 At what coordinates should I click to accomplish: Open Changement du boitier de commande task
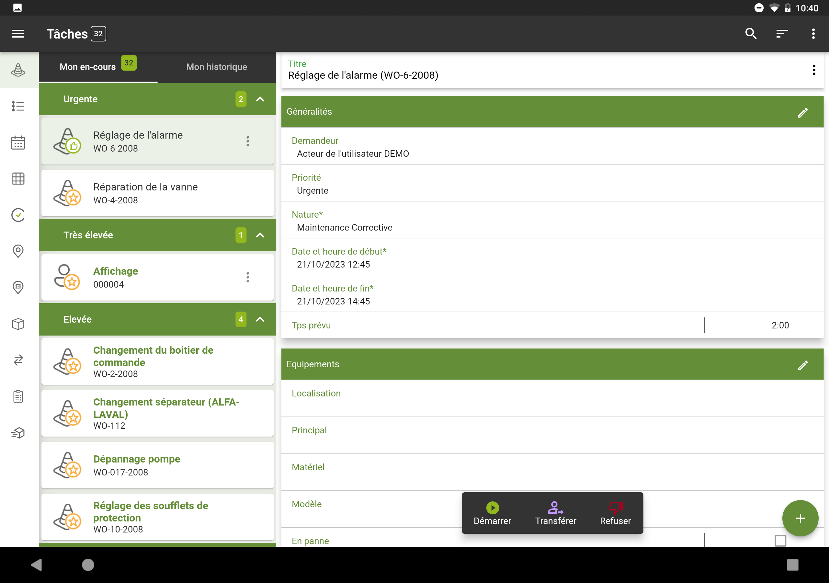[x=157, y=361]
